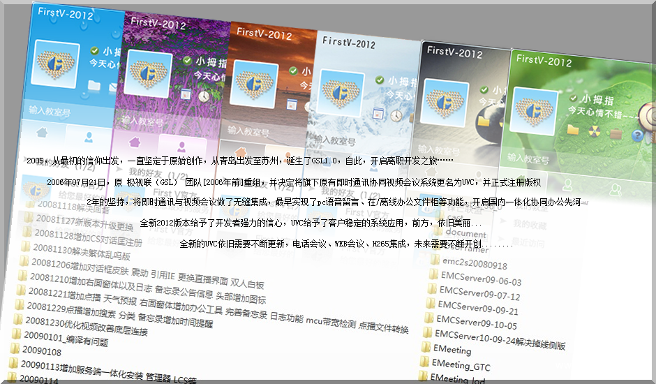This screenshot has width=656, height=384.
Task: Click the online status check in the green window
Action: (573, 98)
